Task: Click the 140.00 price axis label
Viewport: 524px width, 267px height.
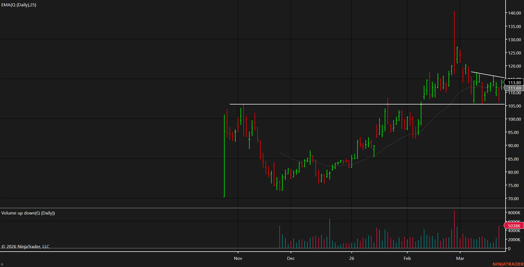Action: point(514,13)
